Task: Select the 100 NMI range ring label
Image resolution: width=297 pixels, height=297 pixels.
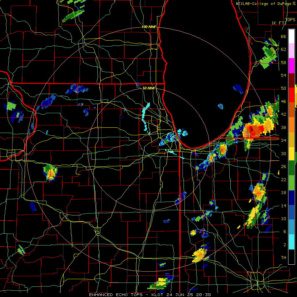Action: (x=148, y=27)
